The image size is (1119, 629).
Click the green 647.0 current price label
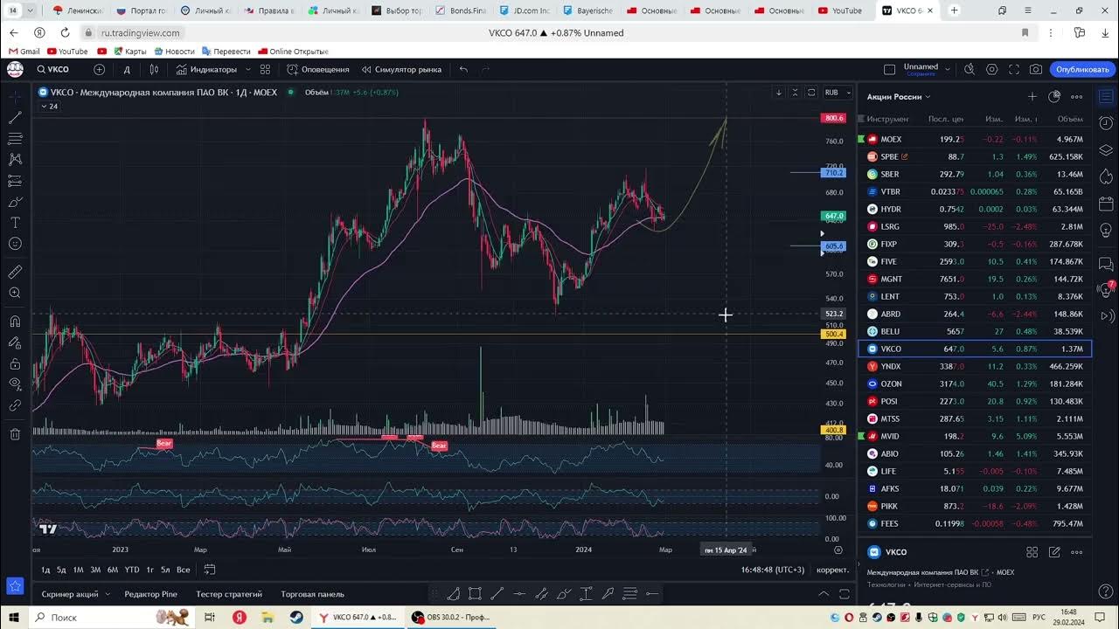click(x=833, y=216)
